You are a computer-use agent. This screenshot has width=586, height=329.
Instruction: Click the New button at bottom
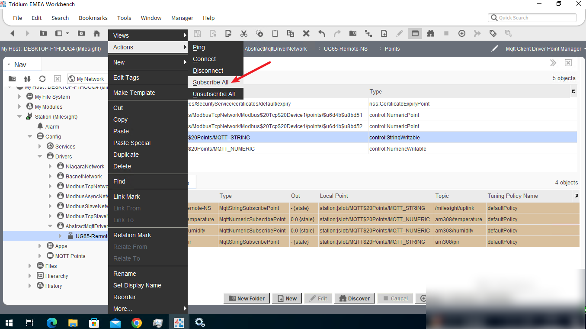[x=287, y=298]
